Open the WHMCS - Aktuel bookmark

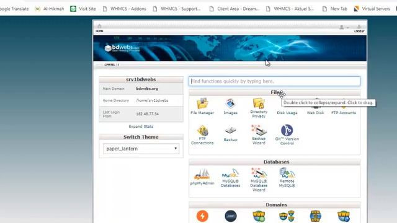tap(290, 9)
